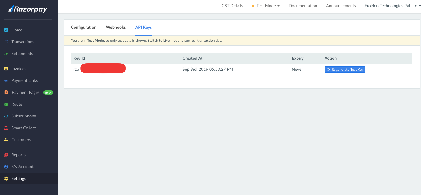This screenshot has width=421, height=195.
Task: Click the Settlements double-check icon
Action: coord(6,54)
